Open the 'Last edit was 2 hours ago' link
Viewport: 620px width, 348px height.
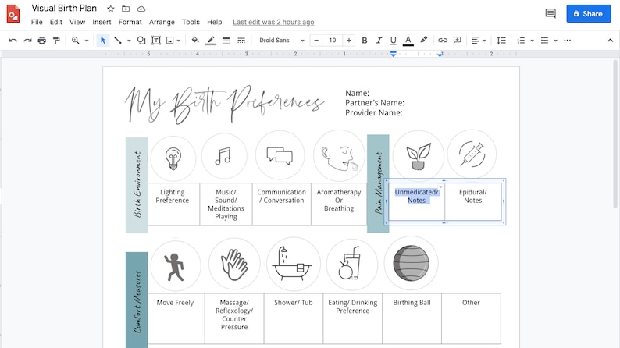coord(273,22)
